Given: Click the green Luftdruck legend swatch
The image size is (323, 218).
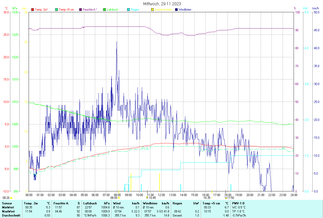Looking at the screenshot, I should point(104,10).
